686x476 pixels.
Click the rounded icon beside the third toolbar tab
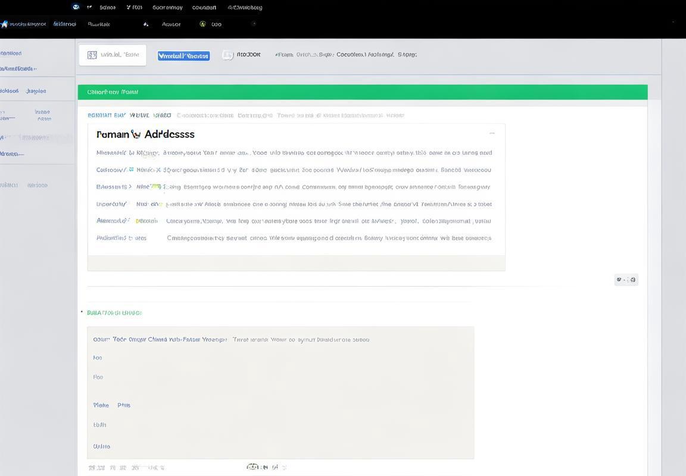pos(227,55)
